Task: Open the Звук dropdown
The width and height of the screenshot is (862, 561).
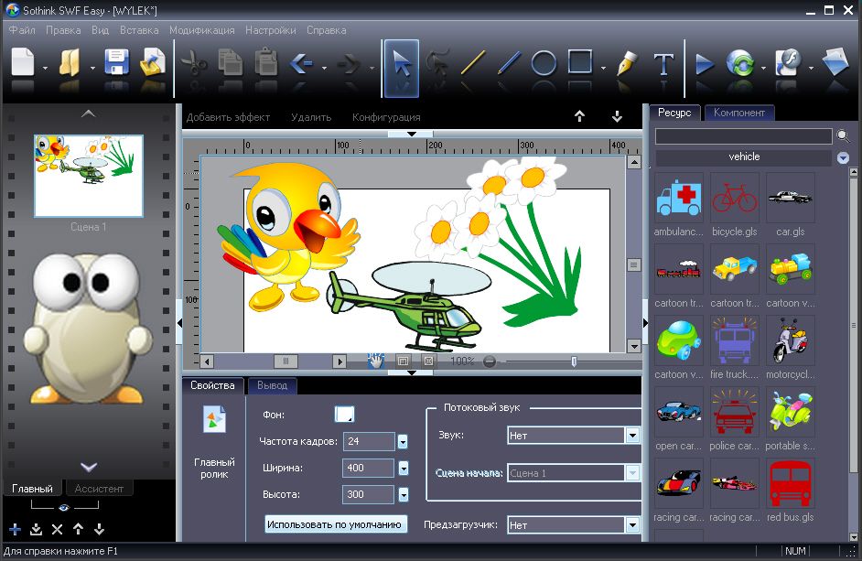Action: (631, 436)
